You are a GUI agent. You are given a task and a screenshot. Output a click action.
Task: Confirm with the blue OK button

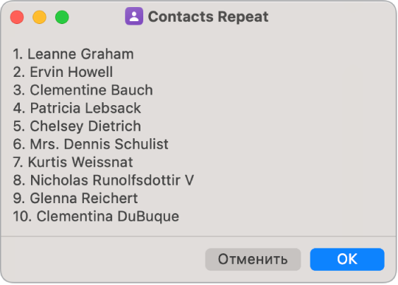pos(347,259)
